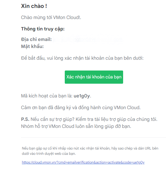Click the bold activation code ue1g0y
Image resolution: width=166 pixels, height=170 pixels.
(x=82, y=96)
